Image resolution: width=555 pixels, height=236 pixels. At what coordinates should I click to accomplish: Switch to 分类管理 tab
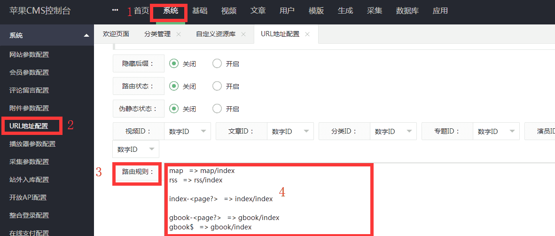pyautogui.click(x=157, y=34)
